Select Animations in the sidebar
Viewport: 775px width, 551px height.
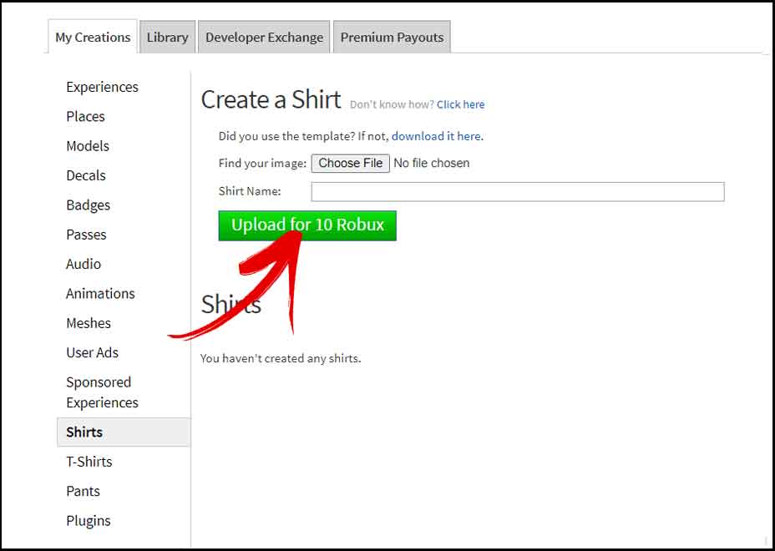tap(100, 294)
